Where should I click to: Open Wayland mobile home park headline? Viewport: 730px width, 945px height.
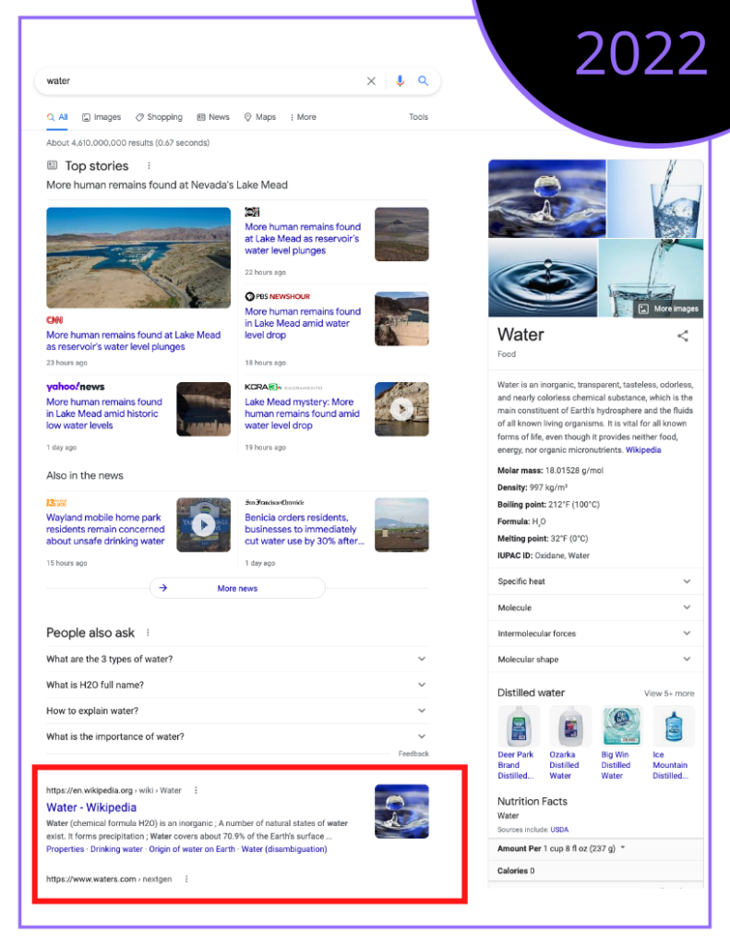[105, 529]
